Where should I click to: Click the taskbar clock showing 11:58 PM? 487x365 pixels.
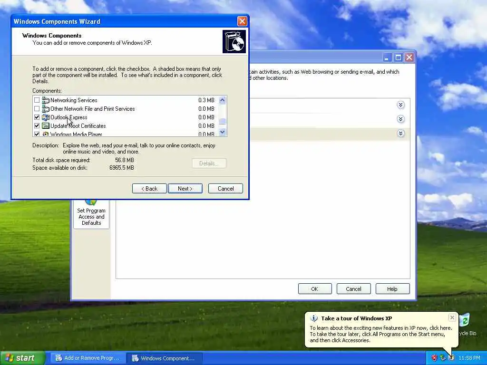[469, 358]
